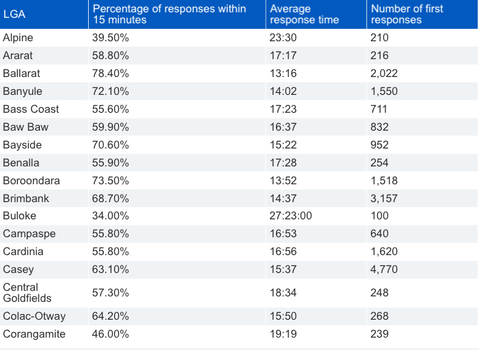Select Casey's 4,770 first responses value

tap(384, 270)
